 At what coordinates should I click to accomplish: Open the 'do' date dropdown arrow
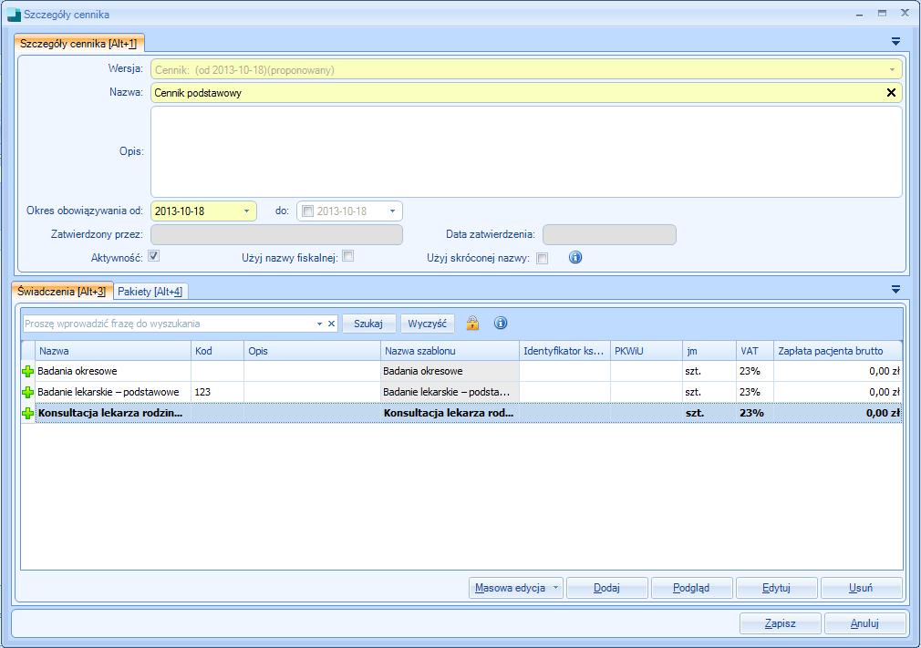[392, 211]
